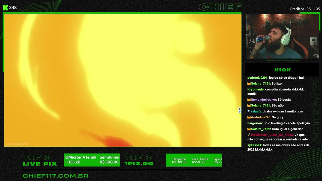Click the diamond badge next to rafasfz
The image size is (322, 181).
(249, 111)
